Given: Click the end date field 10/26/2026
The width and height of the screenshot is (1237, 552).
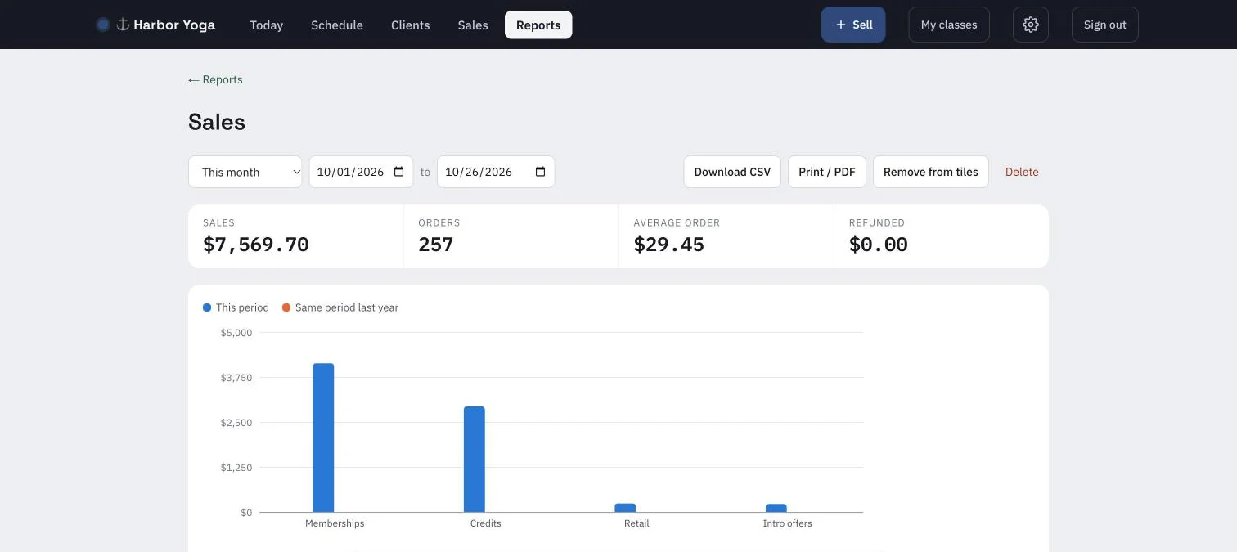Looking at the screenshot, I should pos(496,172).
